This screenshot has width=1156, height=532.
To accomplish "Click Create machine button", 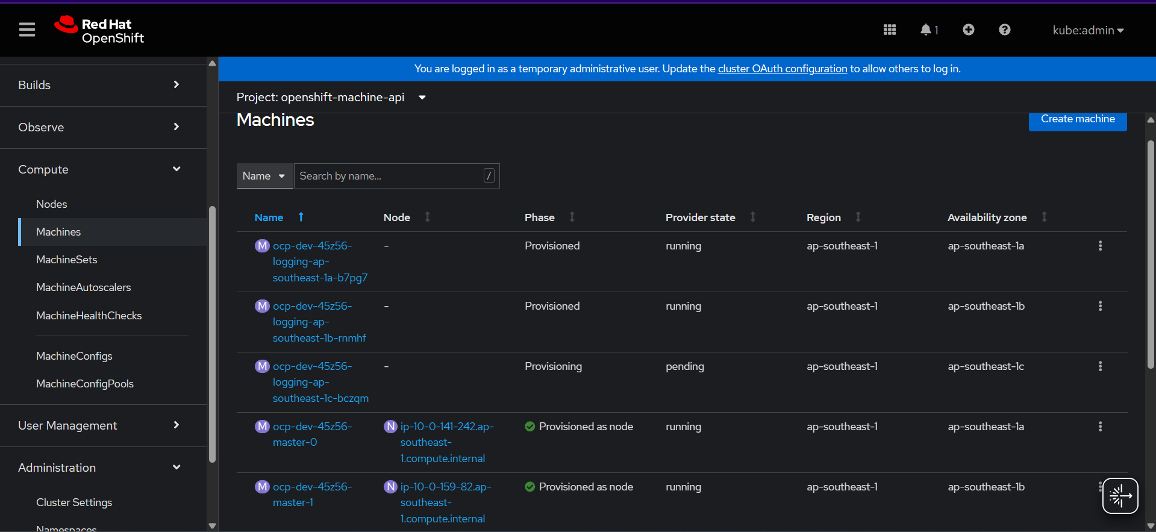I will tap(1078, 120).
